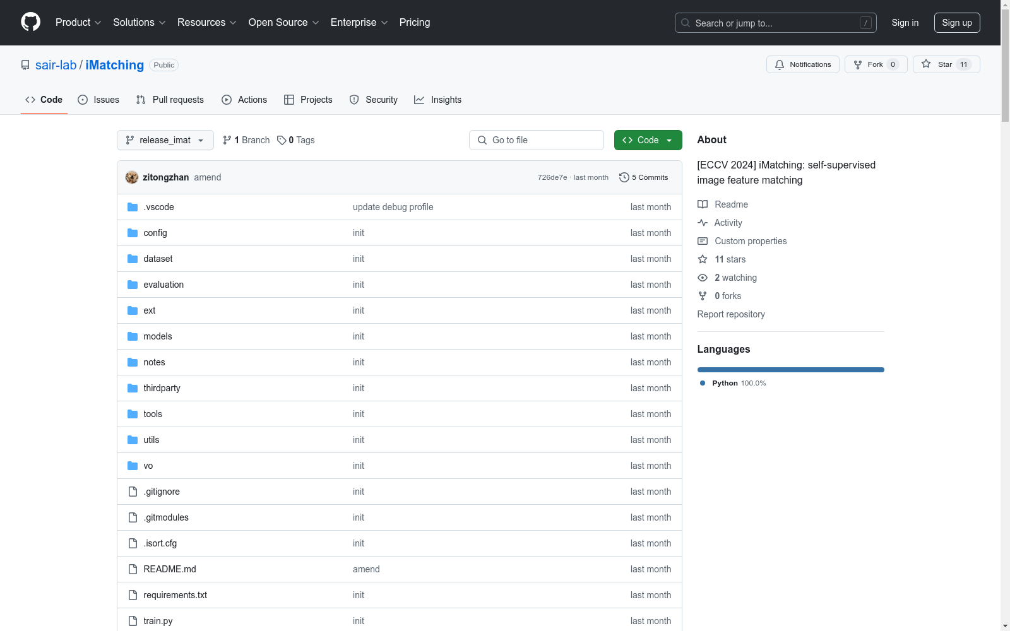Click the evaluation folder icon
The width and height of the screenshot is (1010, 631).
click(x=133, y=285)
